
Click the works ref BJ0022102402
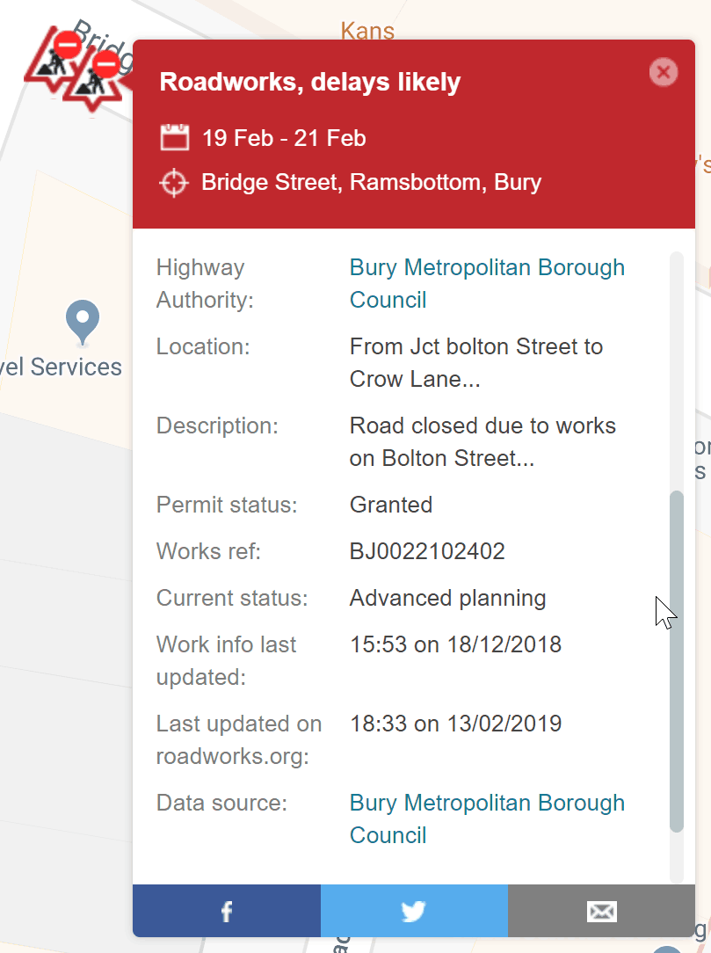coord(427,551)
